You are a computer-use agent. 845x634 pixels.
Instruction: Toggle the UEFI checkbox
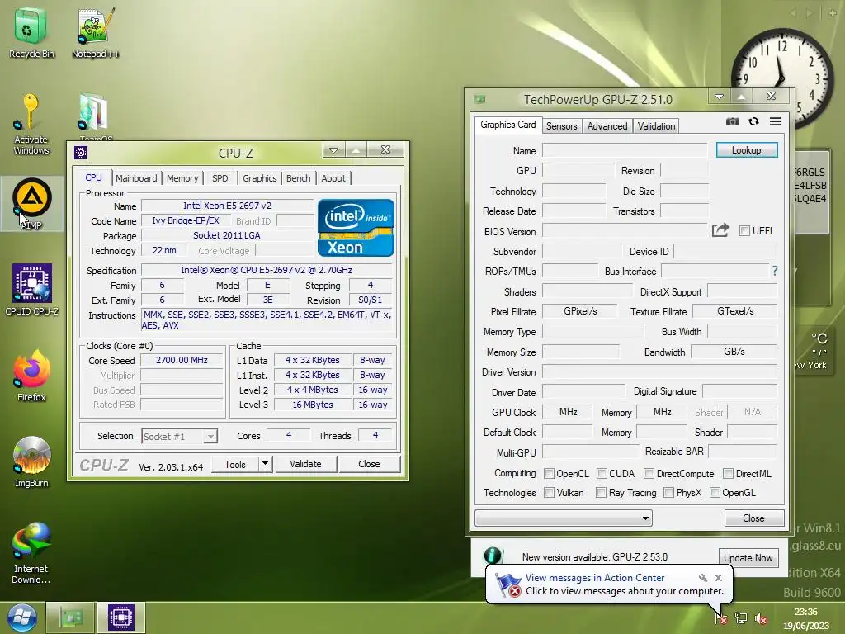(x=744, y=231)
